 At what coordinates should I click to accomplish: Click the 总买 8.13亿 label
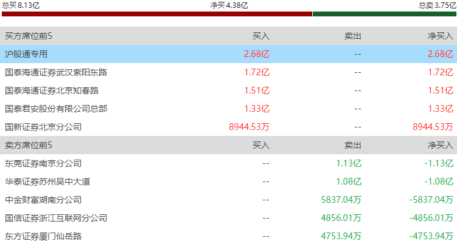(21, 5)
